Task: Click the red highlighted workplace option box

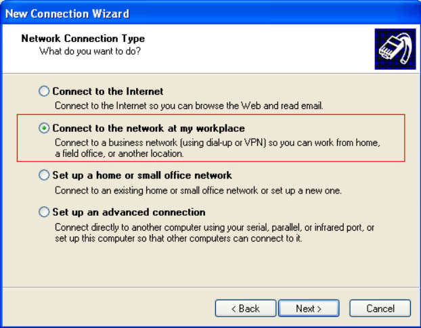Action: pos(210,138)
